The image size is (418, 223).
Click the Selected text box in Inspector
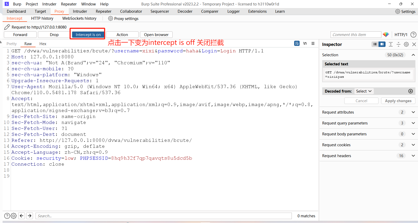coord(369,75)
